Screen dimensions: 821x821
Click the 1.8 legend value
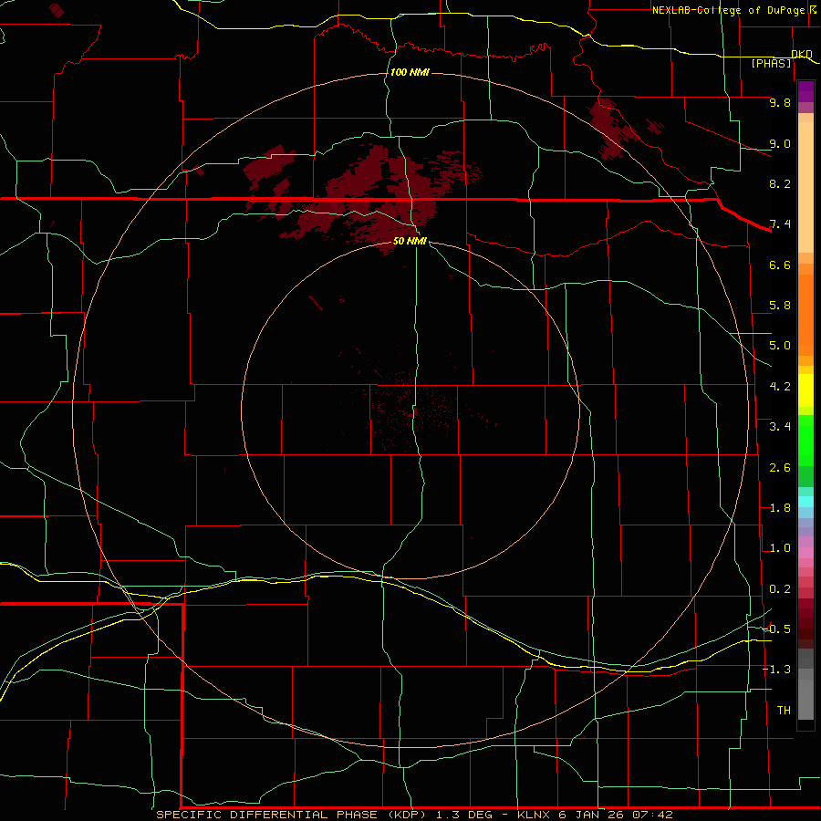pyautogui.click(x=780, y=508)
